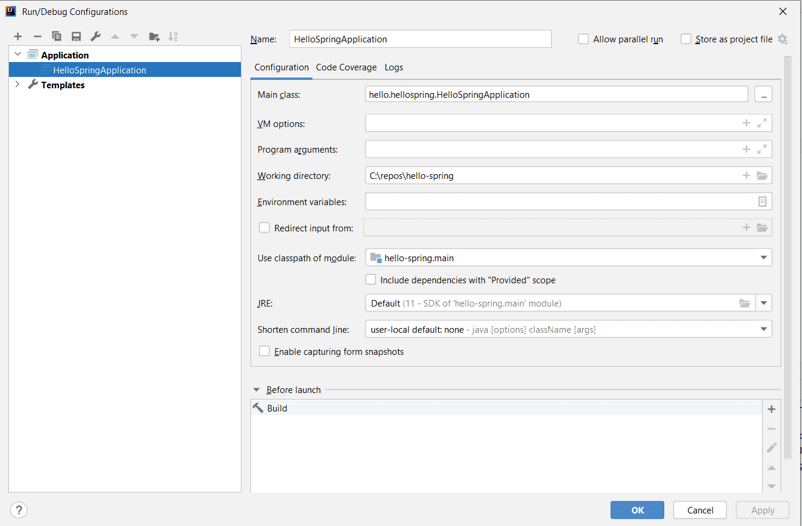802x526 pixels.
Task: Click the OK button
Action: tap(637, 510)
